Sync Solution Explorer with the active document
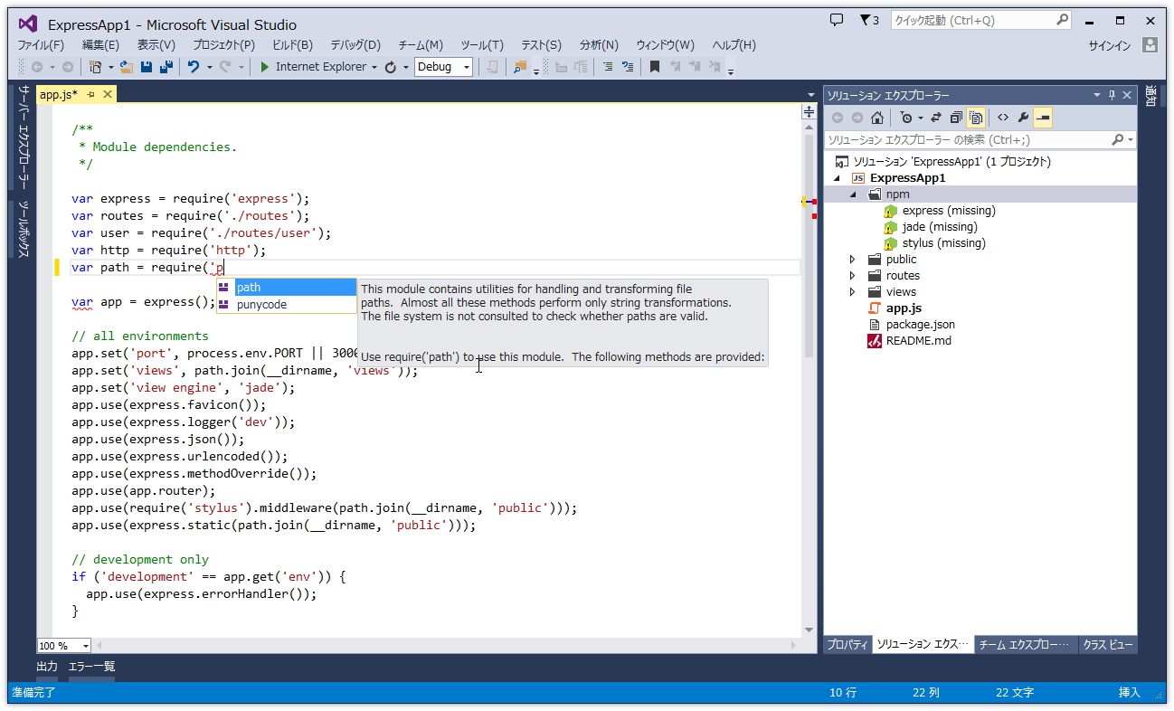 (x=935, y=118)
